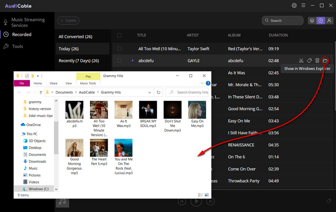Click the properties checkmark in Explorer quick access toolbar
336x212 pixels.
[27, 76]
